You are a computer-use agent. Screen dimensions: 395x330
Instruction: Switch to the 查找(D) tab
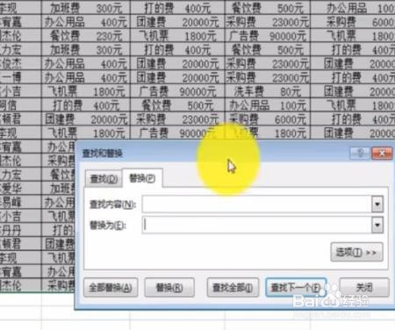click(104, 178)
